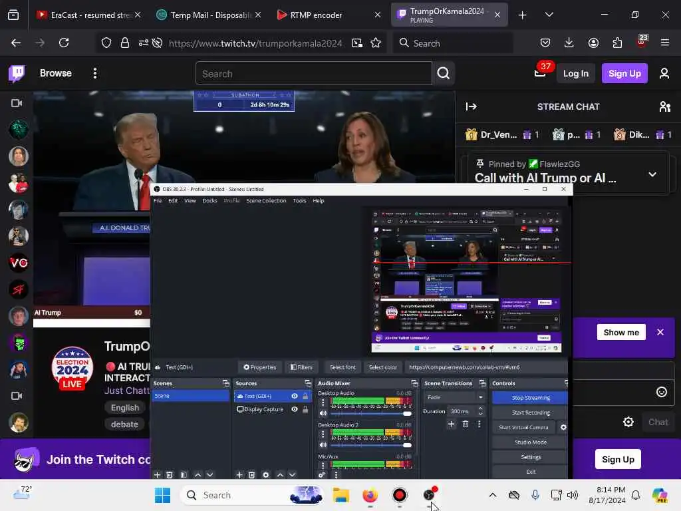Remove selected source with trash icon
Viewport: 681px width, 511px height.
click(x=251, y=475)
